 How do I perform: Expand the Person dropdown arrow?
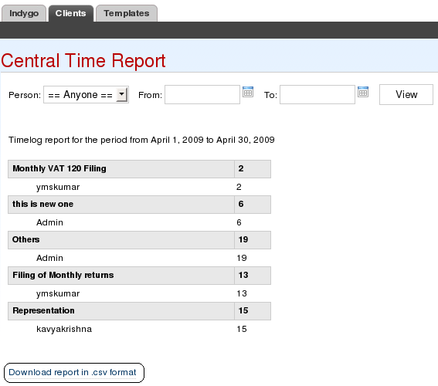point(122,94)
